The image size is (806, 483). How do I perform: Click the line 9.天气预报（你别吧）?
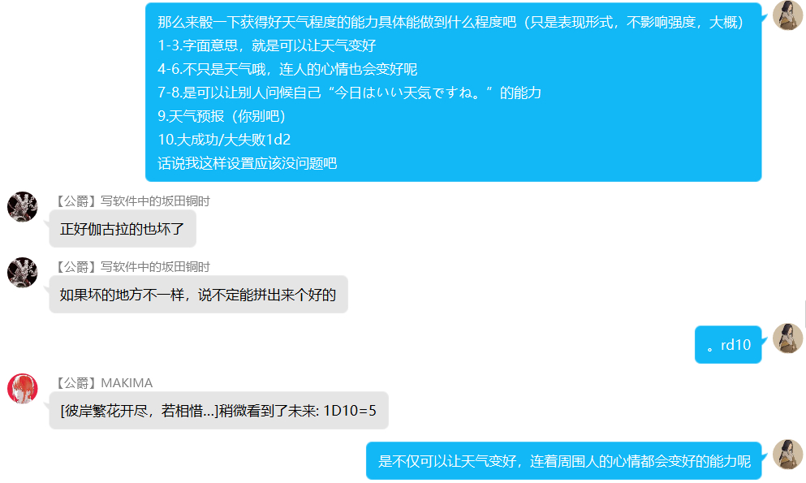click(222, 116)
